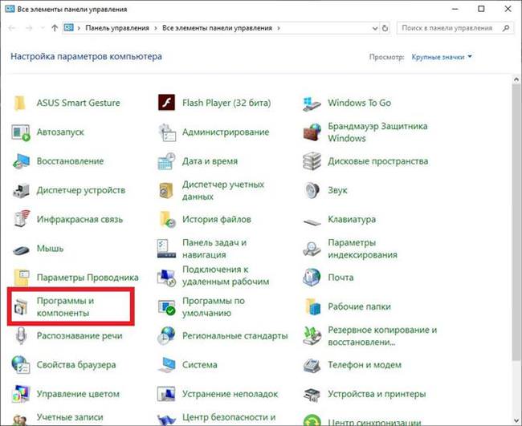Expand the chevron before Панель управления breadcrumb

(x=79, y=28)
